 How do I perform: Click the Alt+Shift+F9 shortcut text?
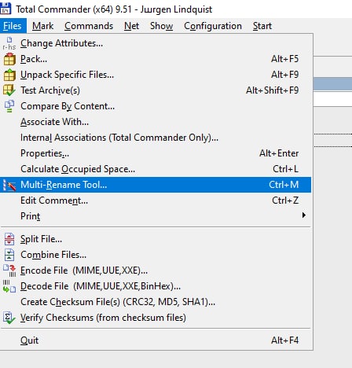pyautogui.click(x=272, y=90)
